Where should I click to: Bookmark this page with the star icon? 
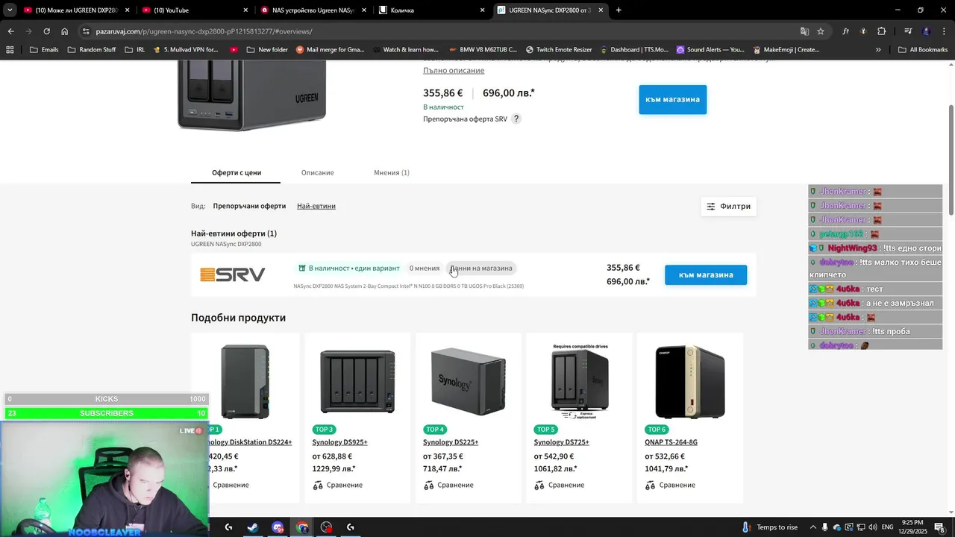tap(821, 31)
